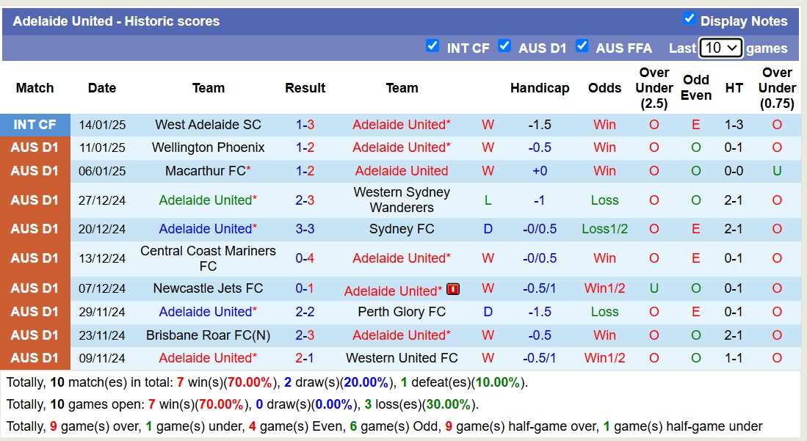
Task: Click the West Adelaide SC team name
Action: tap(209, 124)
